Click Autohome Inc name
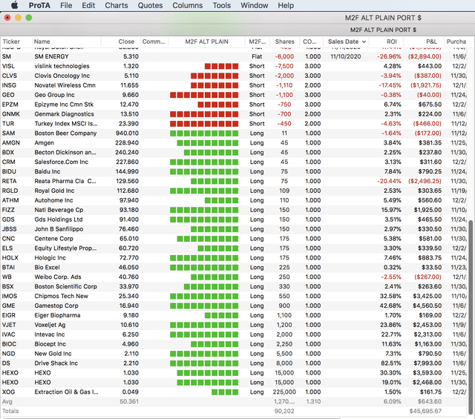The width and height of the screenshot is (475, 419). [x=53, y=200]
